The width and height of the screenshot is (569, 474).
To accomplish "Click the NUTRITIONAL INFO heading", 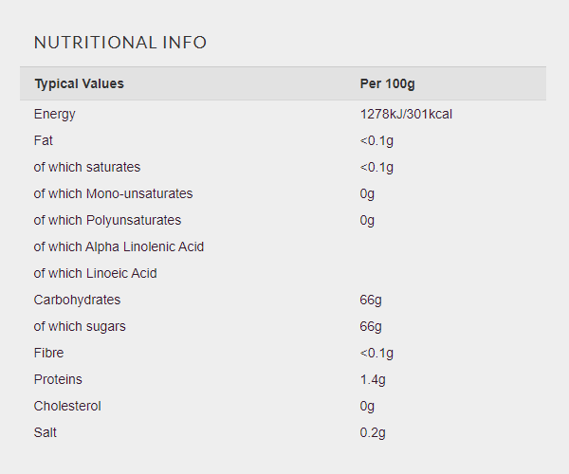I will point(120,43).
